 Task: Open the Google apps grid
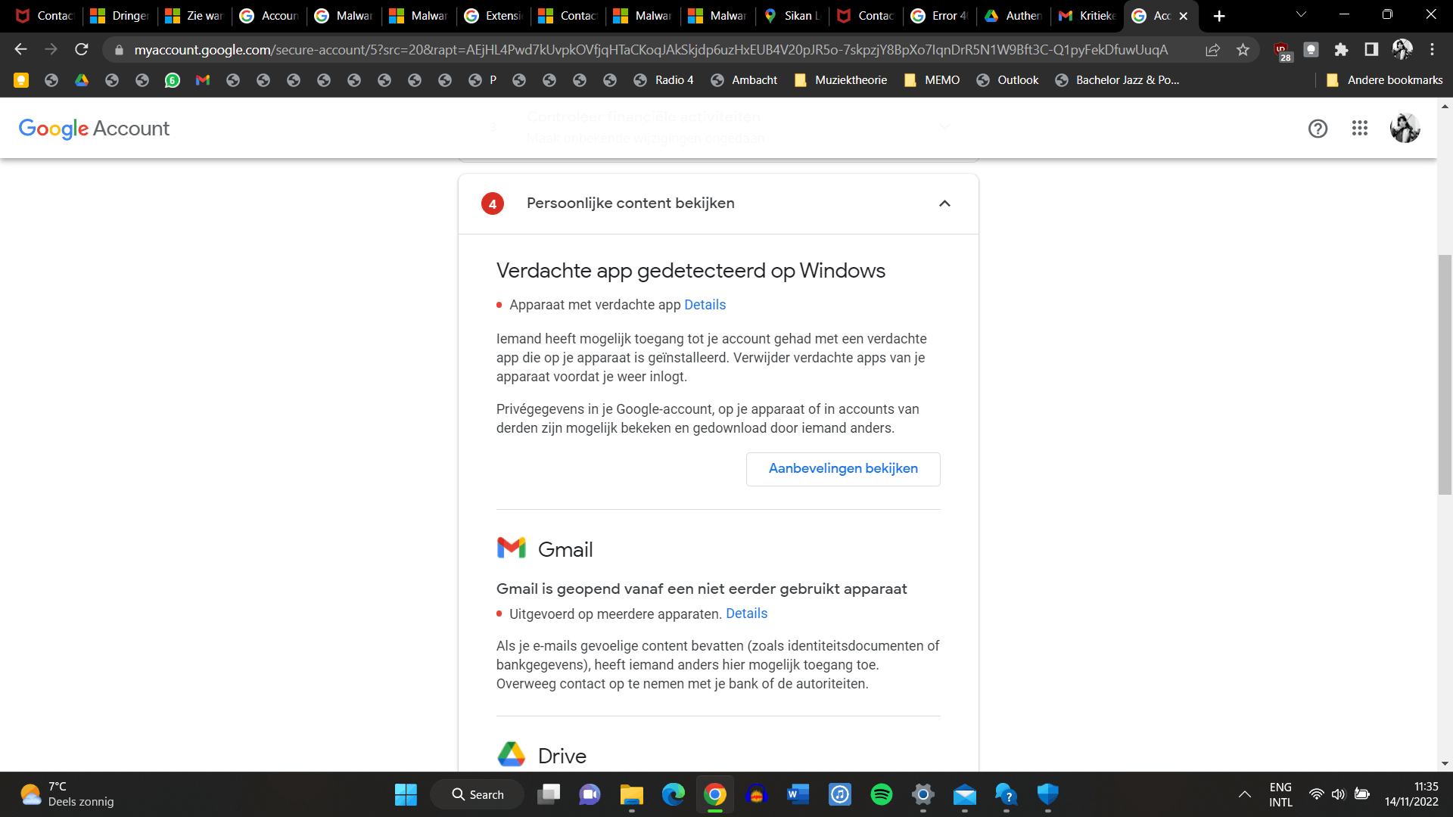click(1359, 129)
